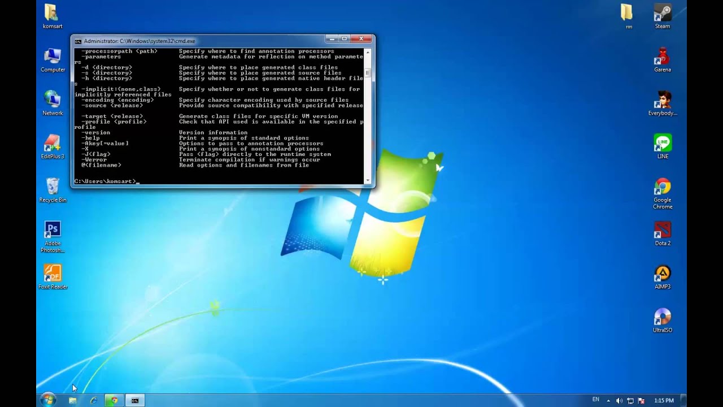
Task: Click the '-encoding <encoding>' text in cmd
Action: click(117, 100)
